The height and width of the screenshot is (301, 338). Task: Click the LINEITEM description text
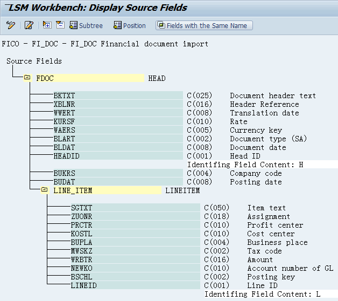click(182, 190)
